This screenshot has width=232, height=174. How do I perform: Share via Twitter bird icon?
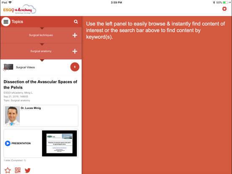coord(27,171)
